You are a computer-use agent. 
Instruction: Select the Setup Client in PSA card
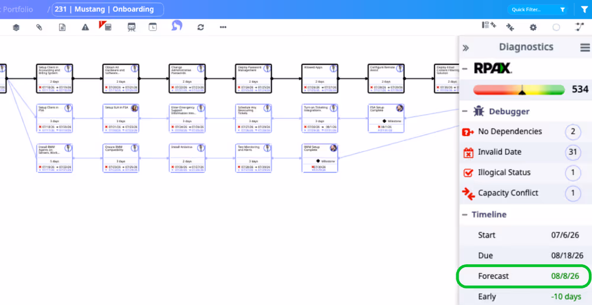point(54,118)
